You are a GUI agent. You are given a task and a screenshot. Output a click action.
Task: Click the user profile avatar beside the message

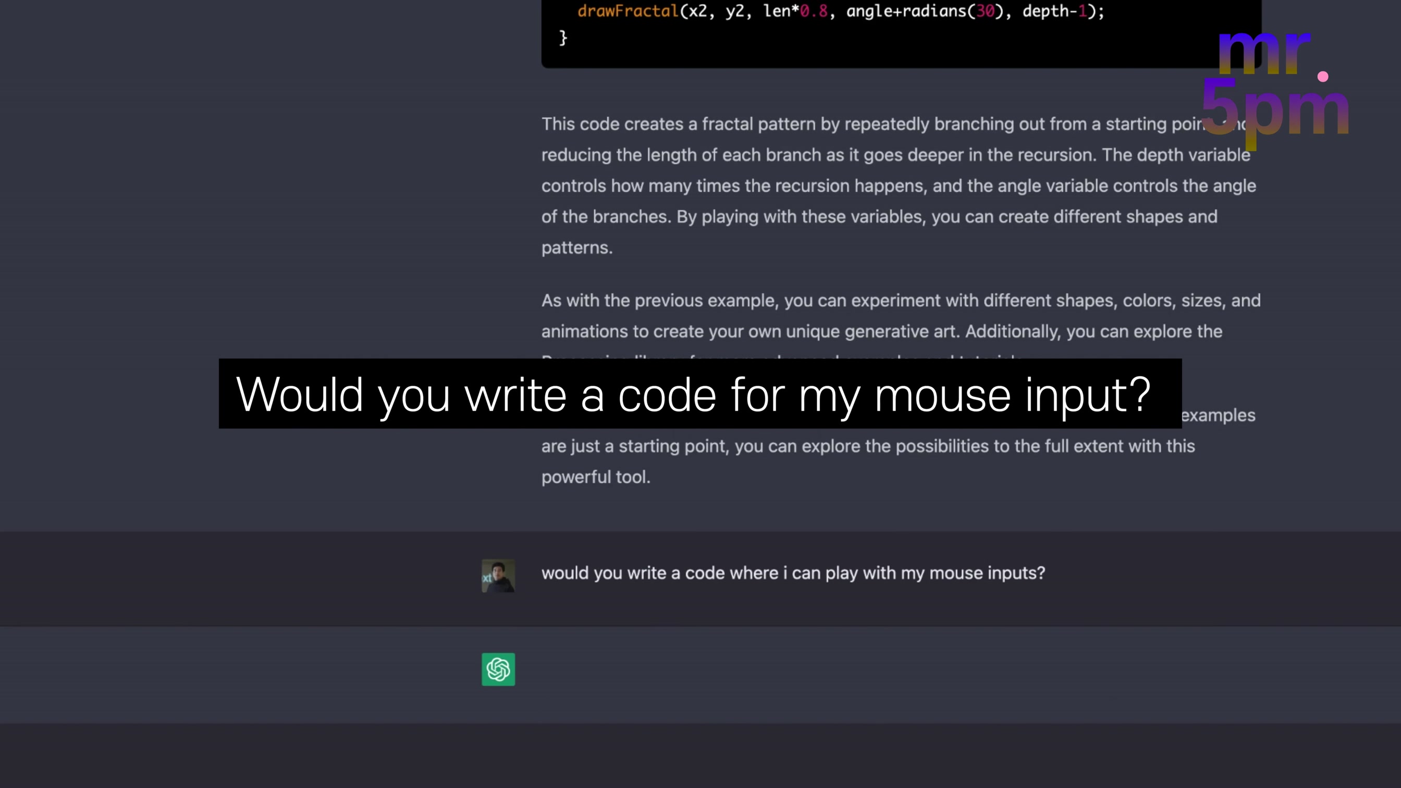(498, 575)
